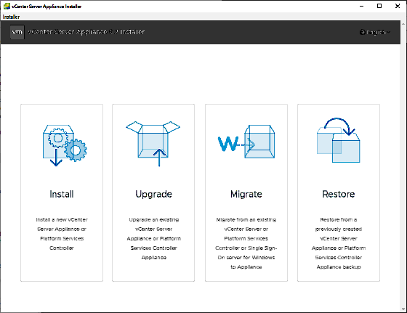407x313 pixels.
Task: Maximize the installer window
Action: pos(379,6)
